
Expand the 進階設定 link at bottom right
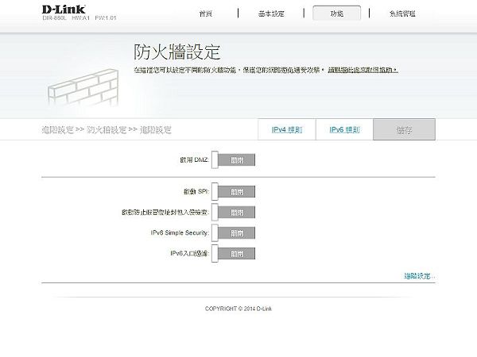(x=419, y=276)
